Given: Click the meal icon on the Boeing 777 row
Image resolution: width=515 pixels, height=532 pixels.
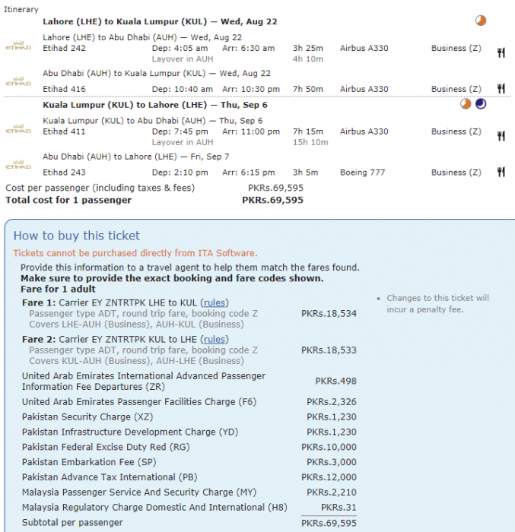Looking at the screenshot, I should tap(501, 173).
